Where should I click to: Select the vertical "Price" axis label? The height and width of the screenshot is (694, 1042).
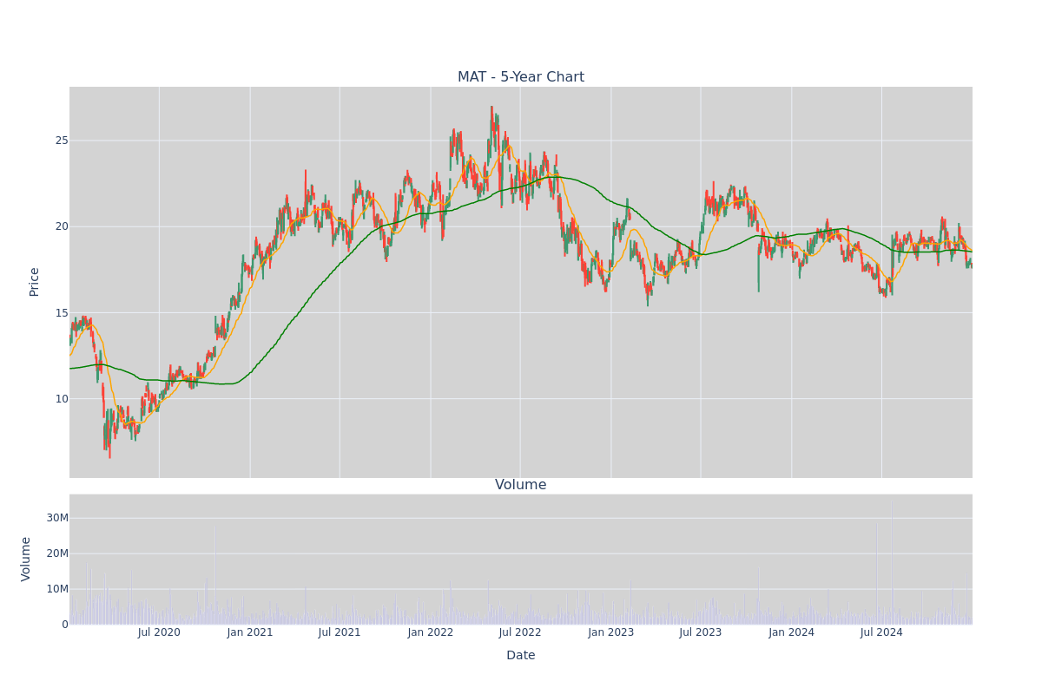[35, 282]
